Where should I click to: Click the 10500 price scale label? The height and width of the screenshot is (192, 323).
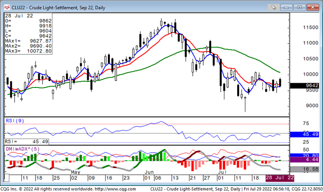[x=311, y=59]
